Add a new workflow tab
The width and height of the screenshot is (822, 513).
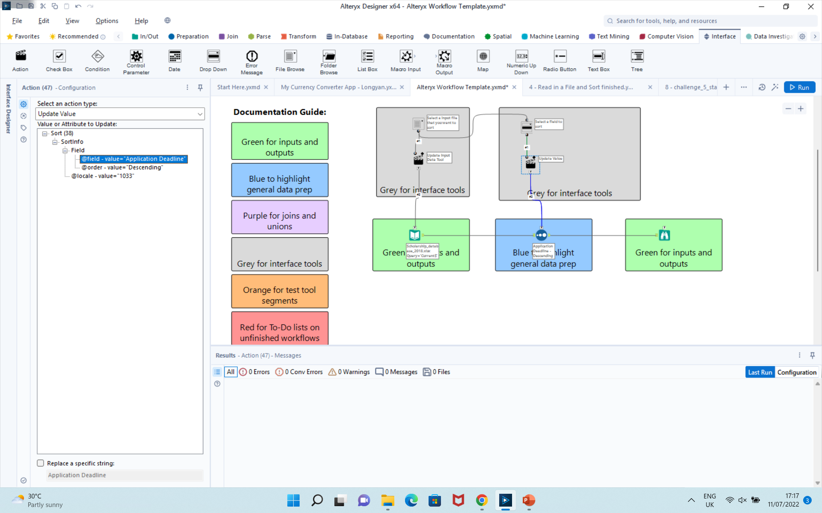pos(726,87)
